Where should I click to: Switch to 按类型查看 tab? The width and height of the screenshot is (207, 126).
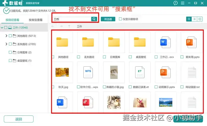tap(36, 20)
